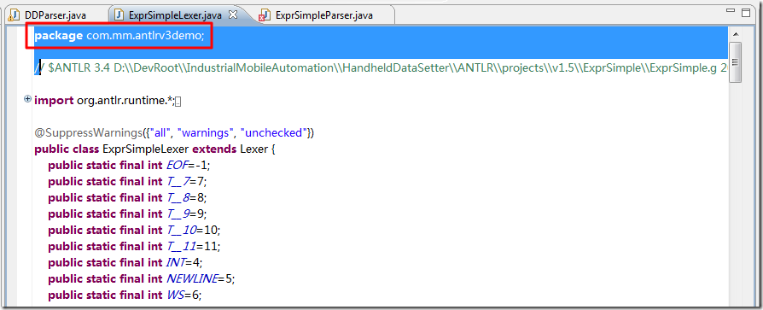763x310 pixels.
Task: Click the package com.mm.antlrv3demo line
Action: click(119, 36)
